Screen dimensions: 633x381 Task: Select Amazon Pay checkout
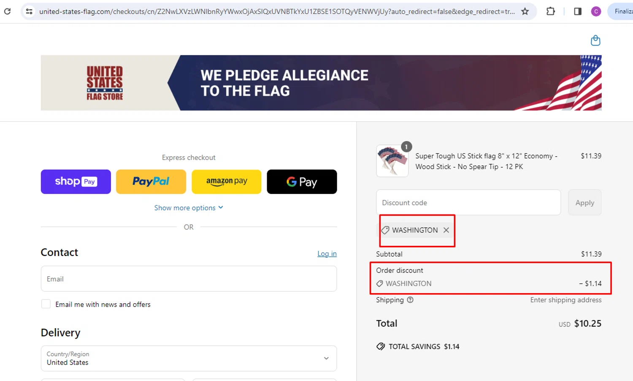tap(227, 182)
